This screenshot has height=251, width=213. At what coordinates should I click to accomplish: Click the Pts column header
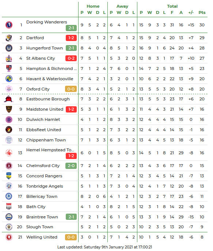[x=202, y=12]
